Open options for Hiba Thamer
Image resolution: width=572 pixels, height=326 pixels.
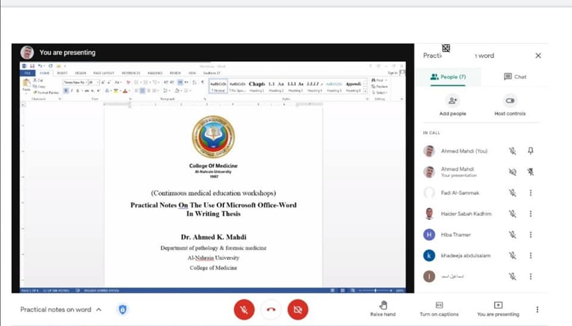530,234
